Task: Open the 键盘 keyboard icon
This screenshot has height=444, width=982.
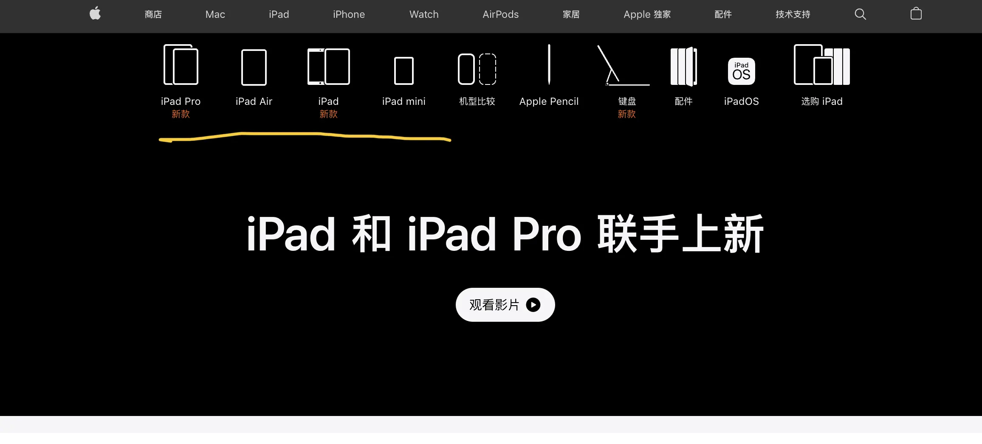Action: point(624,65)
